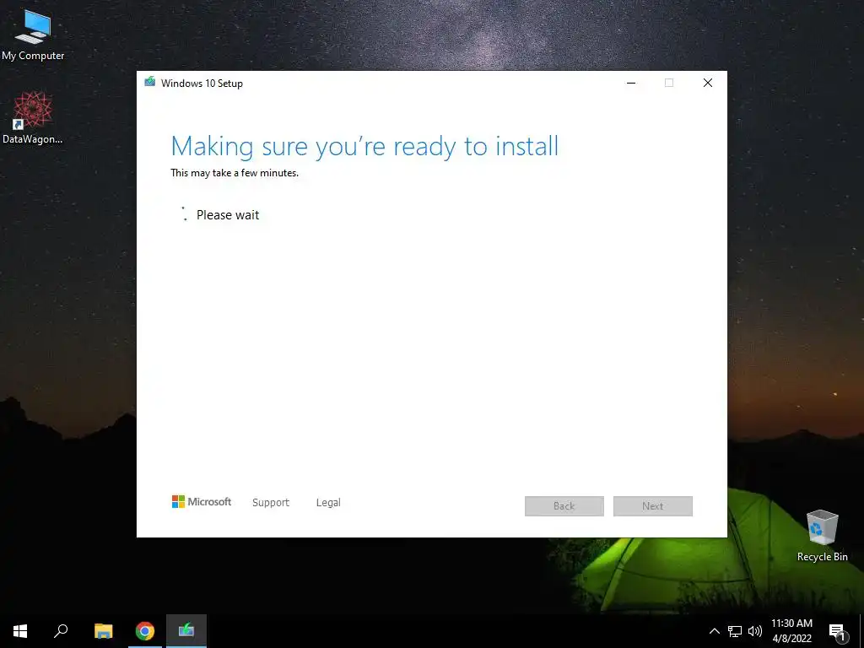Image resolution: width=864 pixels, height=648 pixels.
Task: Click the 'Please wait' status text
Action: coord(228,215)
